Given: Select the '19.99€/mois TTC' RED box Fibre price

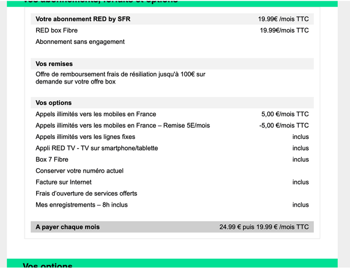Looking at the screenshot, I should coord(284,30).
